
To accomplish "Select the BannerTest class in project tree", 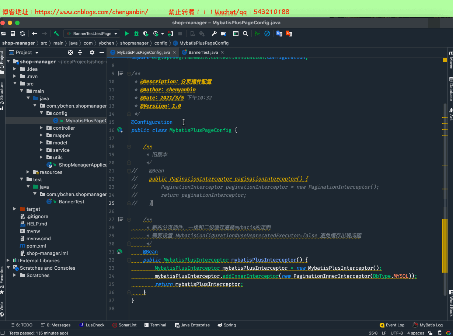I will coord(72,202).
